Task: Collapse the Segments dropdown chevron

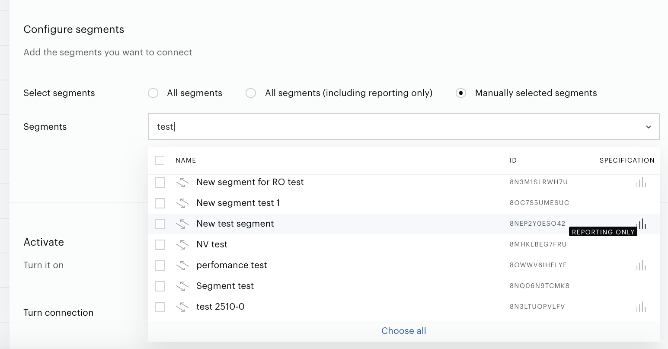Action: point(649,127)
